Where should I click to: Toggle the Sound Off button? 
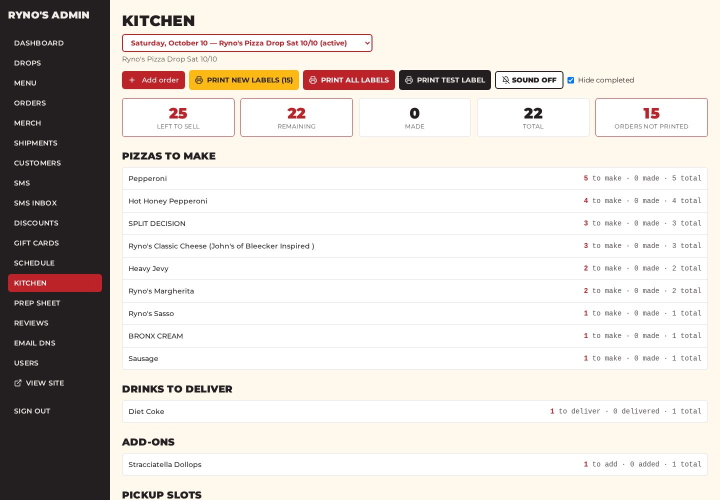pos(529,80)
